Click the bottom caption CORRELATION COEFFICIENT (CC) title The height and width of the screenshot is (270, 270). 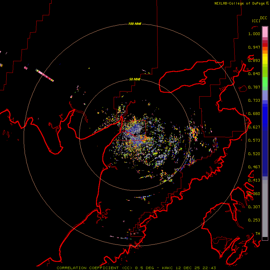point(94,268)
